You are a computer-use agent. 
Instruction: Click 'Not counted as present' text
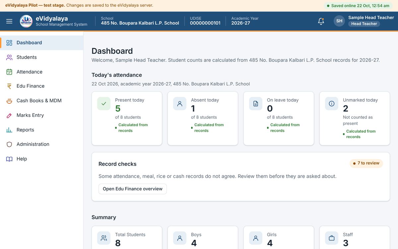click(358, 120)
